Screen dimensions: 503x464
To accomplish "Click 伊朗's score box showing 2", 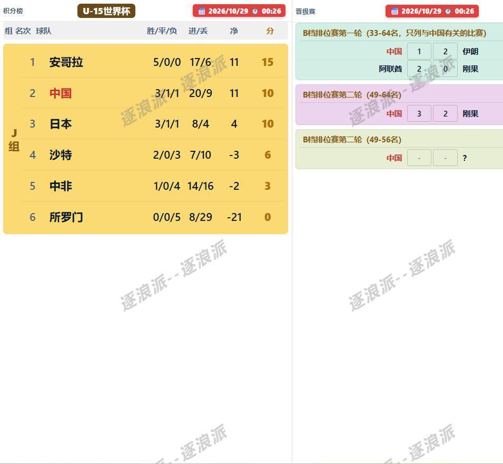I will (445, 51).
